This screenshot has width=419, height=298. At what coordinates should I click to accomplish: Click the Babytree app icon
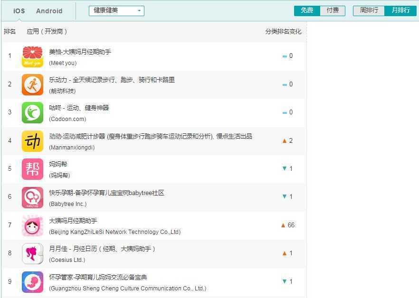pos(32,197)
